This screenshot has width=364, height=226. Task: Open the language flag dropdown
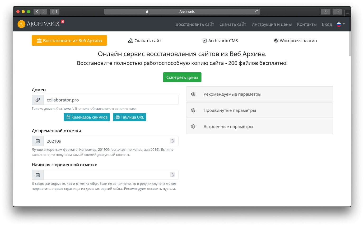(x=341, y=24)
